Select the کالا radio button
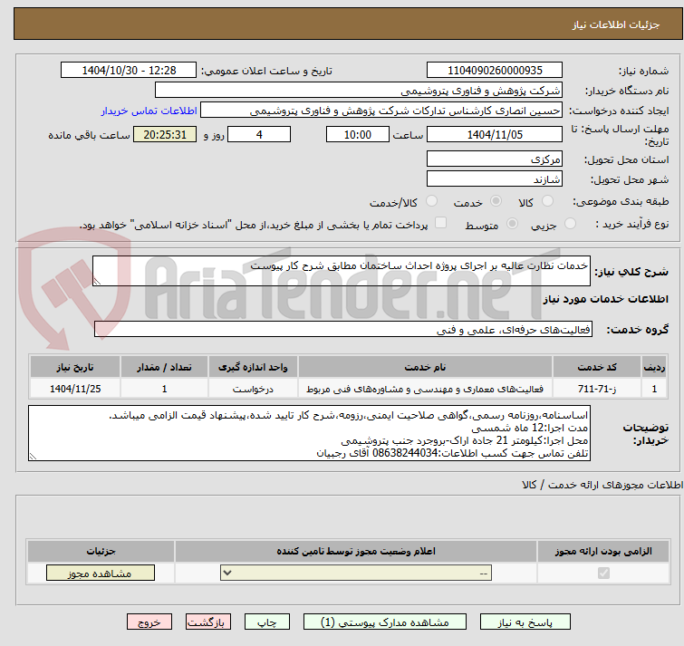The width and height of the screenshot is (684, 646). [547, 201]
